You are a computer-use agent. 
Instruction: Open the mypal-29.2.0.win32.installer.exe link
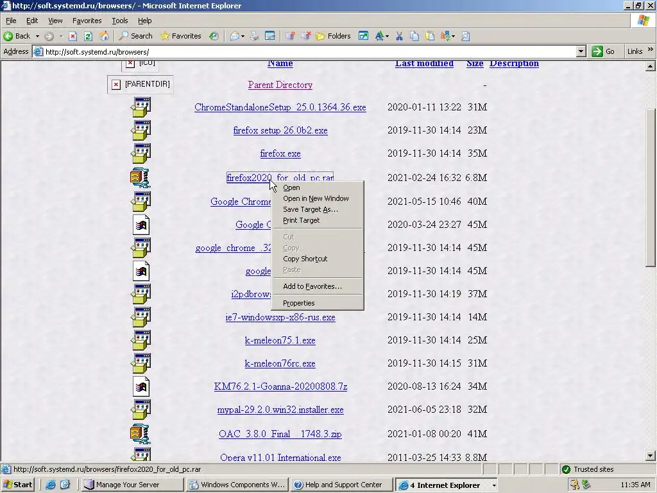pos(280,410)
